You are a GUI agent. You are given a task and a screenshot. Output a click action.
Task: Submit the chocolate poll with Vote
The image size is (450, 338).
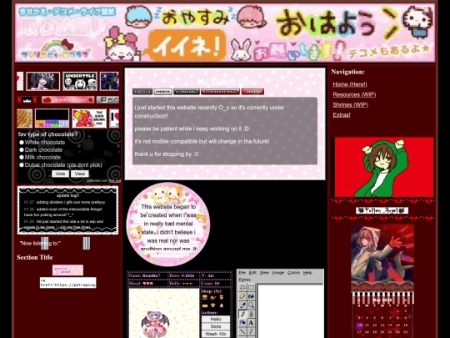coord(60,174)
